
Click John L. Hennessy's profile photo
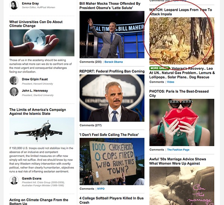pyautogui.click(x=14, y=92)
